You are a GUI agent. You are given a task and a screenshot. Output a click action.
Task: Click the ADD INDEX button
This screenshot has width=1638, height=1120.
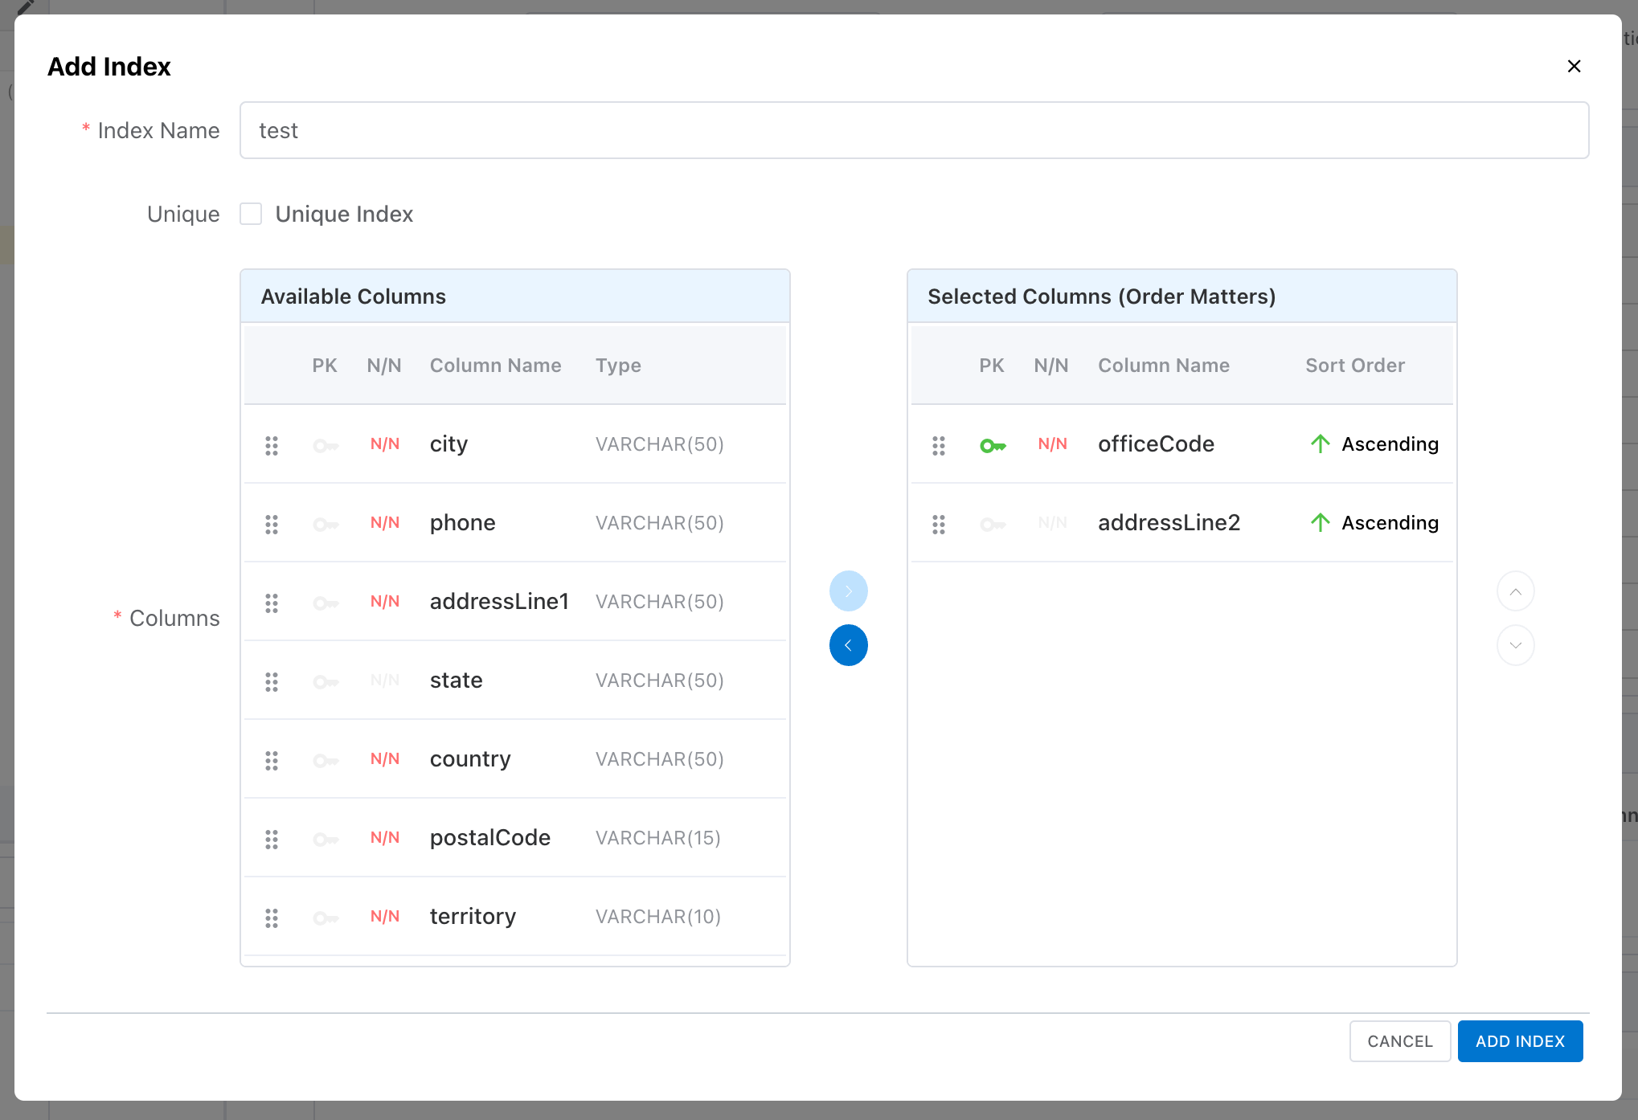click(1520, 1041)
